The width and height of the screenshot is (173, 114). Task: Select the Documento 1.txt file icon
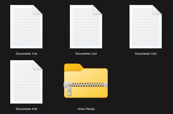26,27
